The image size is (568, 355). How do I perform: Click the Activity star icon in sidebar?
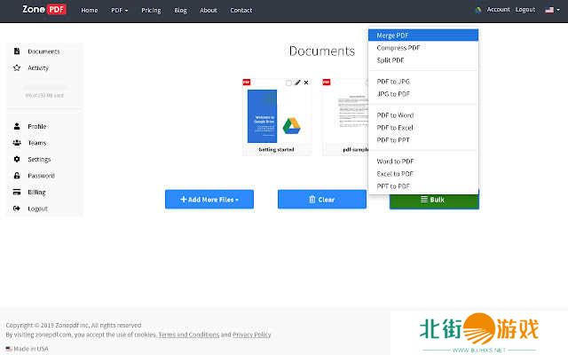[17, 67]
